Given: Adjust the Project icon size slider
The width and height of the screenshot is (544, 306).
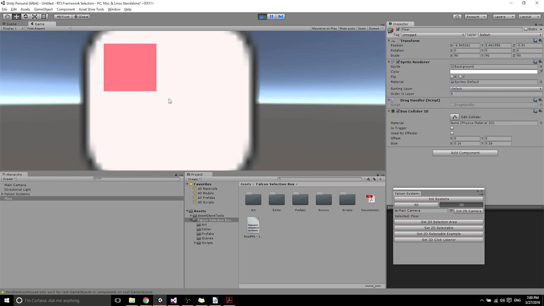Looking at the screenshot, I should [x=373, y=286].
